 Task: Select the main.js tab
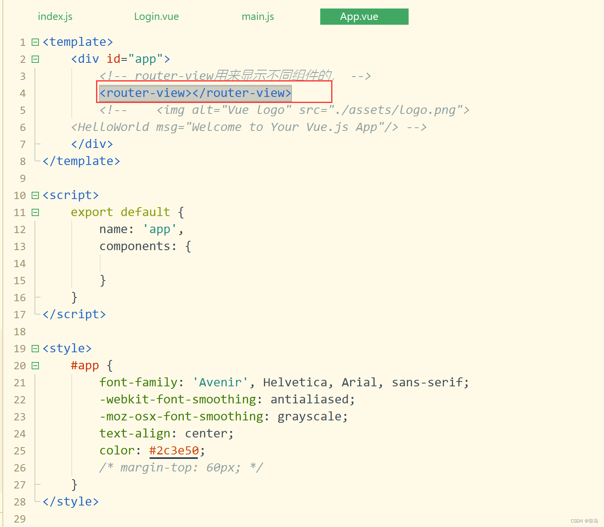coord(258,17)
